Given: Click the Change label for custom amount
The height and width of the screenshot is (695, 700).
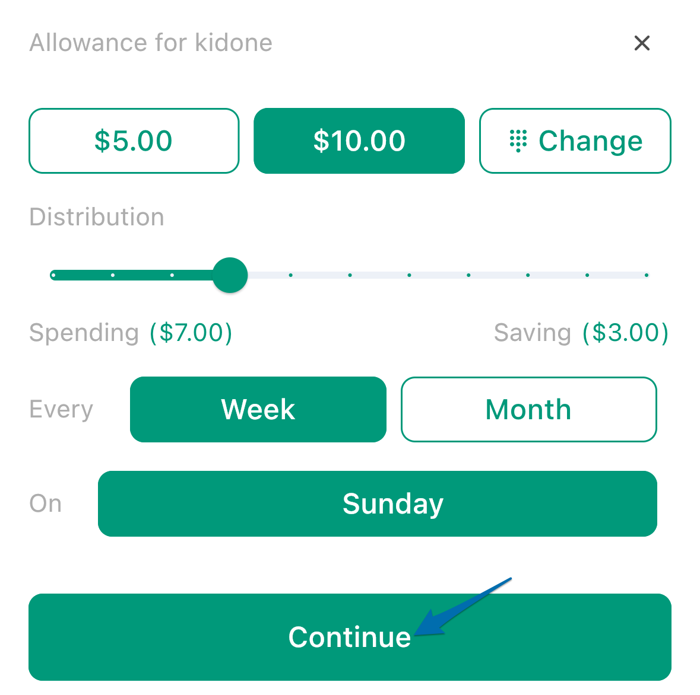Looking at the screenshot, I should pyautogui.click(x=590, y=141).
